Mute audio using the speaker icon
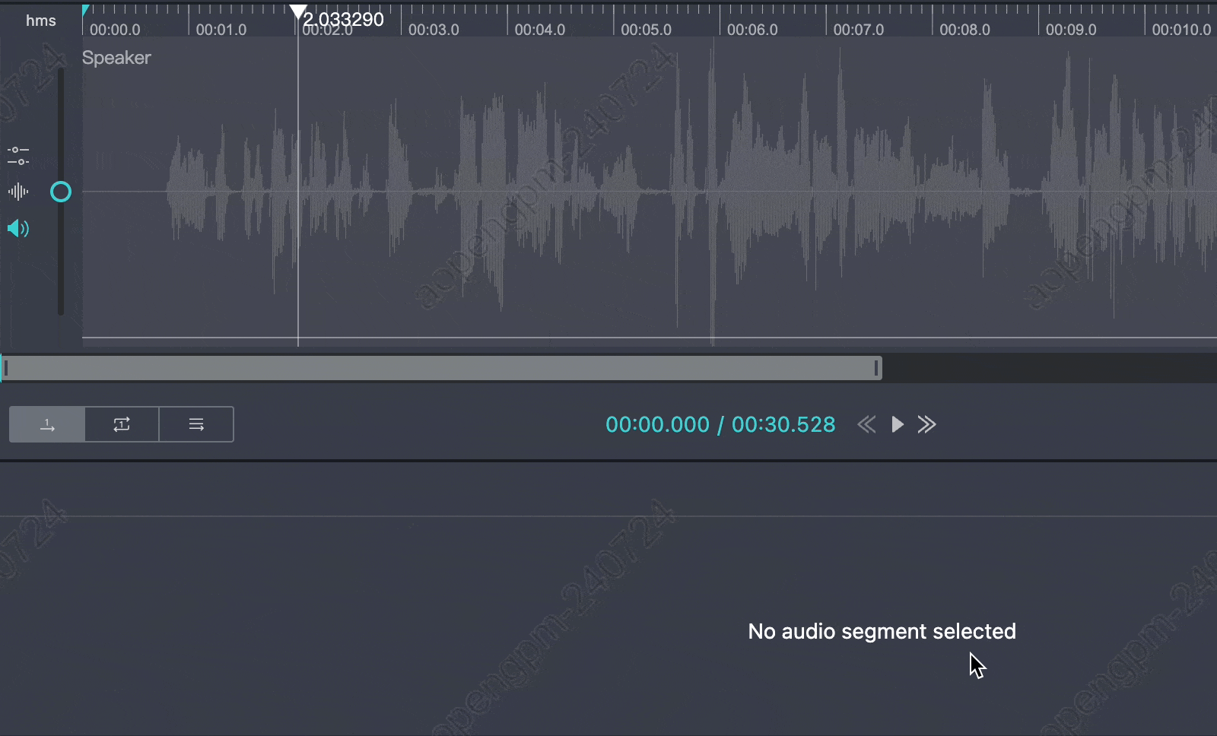The image size is (1217, 736). 18,228
